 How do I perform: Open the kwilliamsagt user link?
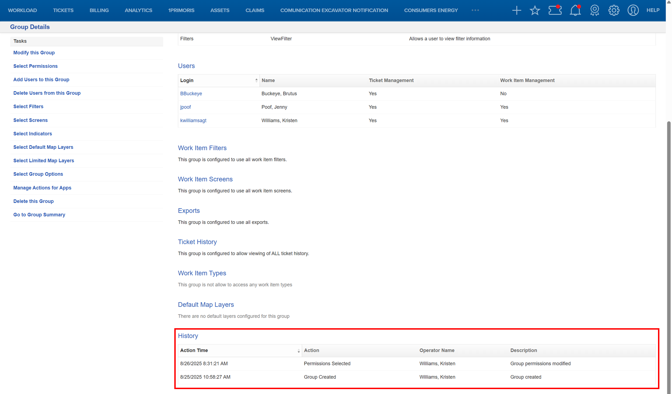pos(193,120)
